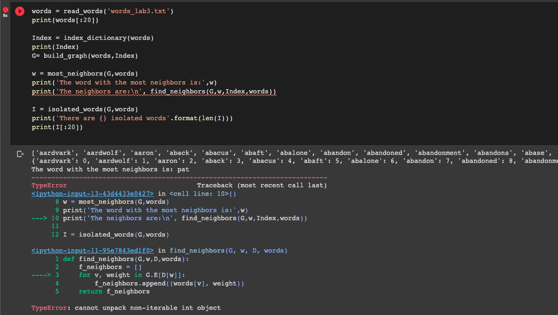The height and width of the screenshot is (315, 558).
Task: Click the line print('There are {} isolated words'
Action: click(132, 118)
